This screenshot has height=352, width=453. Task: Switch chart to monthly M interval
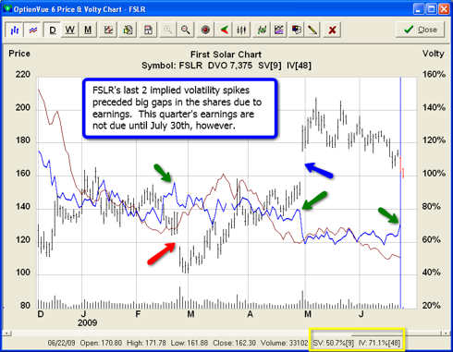[88, 30]
